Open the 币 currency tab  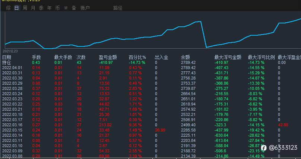click(x=57, y=8)
